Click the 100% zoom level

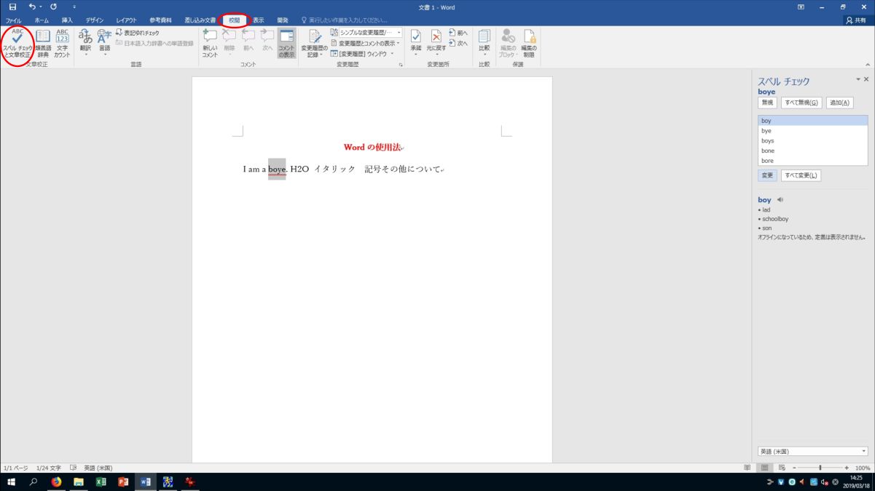pyautogui.click(x=863, y=468)
